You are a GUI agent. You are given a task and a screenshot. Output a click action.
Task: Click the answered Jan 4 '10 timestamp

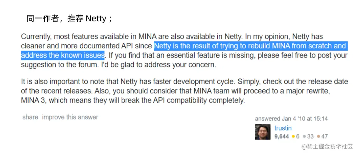(291, 119)
